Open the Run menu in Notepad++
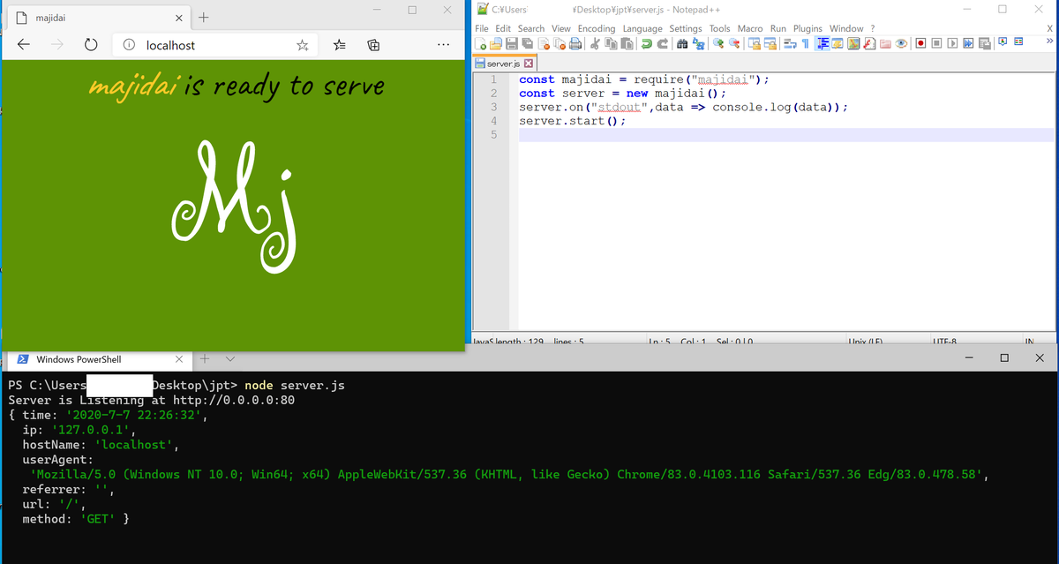Image resolution: width=1059 pixels, height=564 pixels. click(x=778, y=28)
